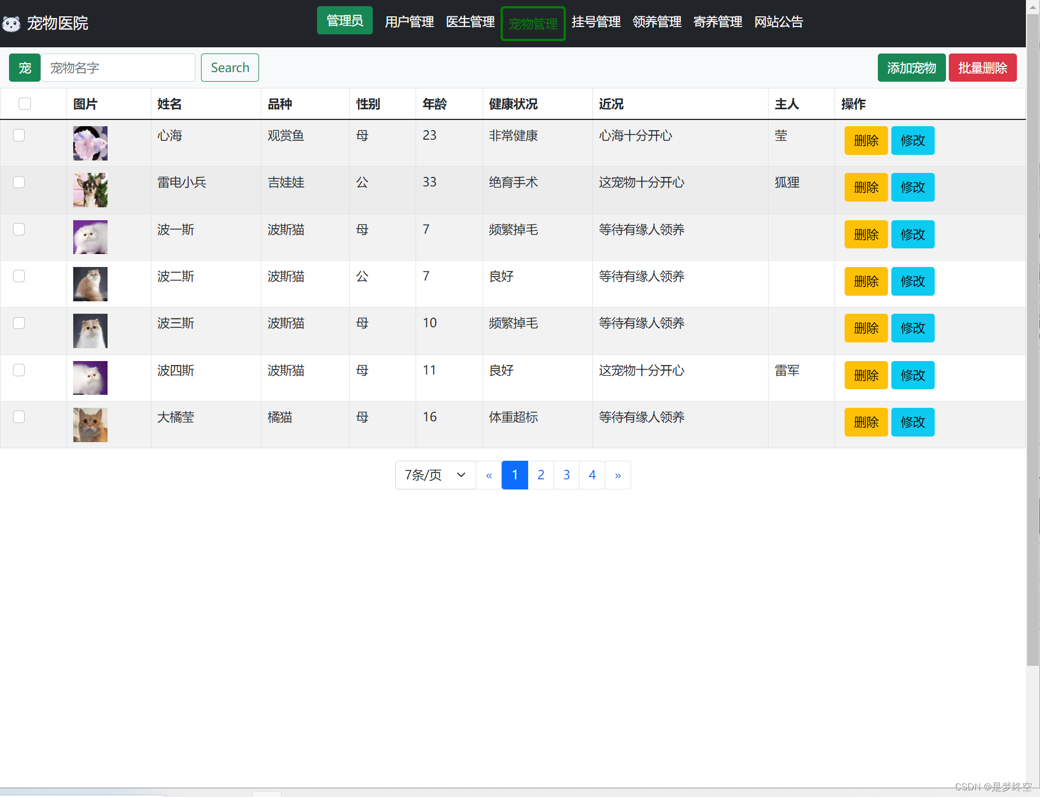Focus the 宠物名字 search input

tap(118, 68)
